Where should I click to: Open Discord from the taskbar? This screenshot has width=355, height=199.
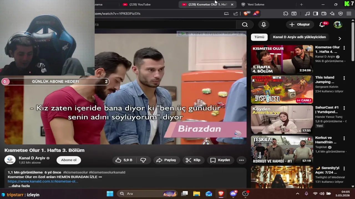tap(233, 194)
